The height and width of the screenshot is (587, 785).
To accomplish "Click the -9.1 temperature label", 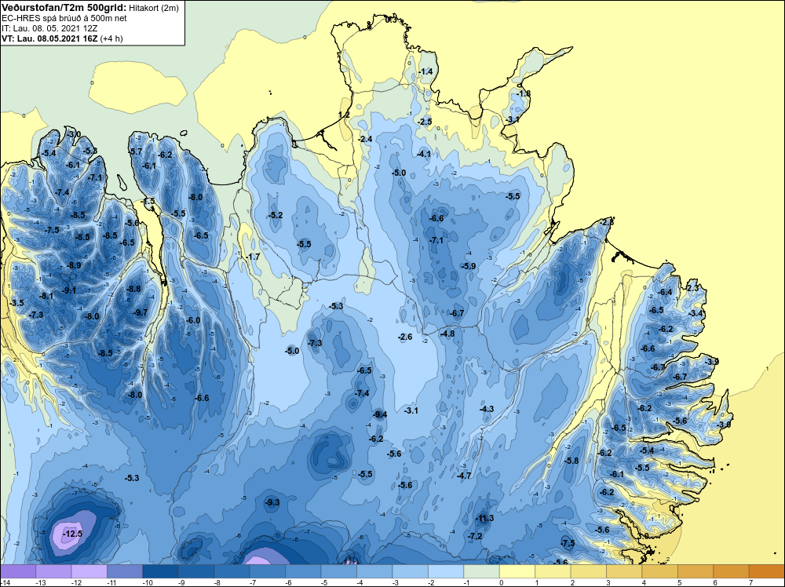I will coord(69,290).
